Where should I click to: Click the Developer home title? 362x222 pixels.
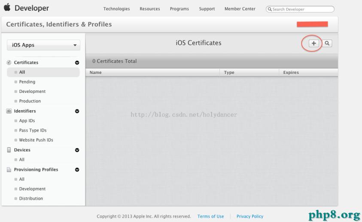[32, 8]
